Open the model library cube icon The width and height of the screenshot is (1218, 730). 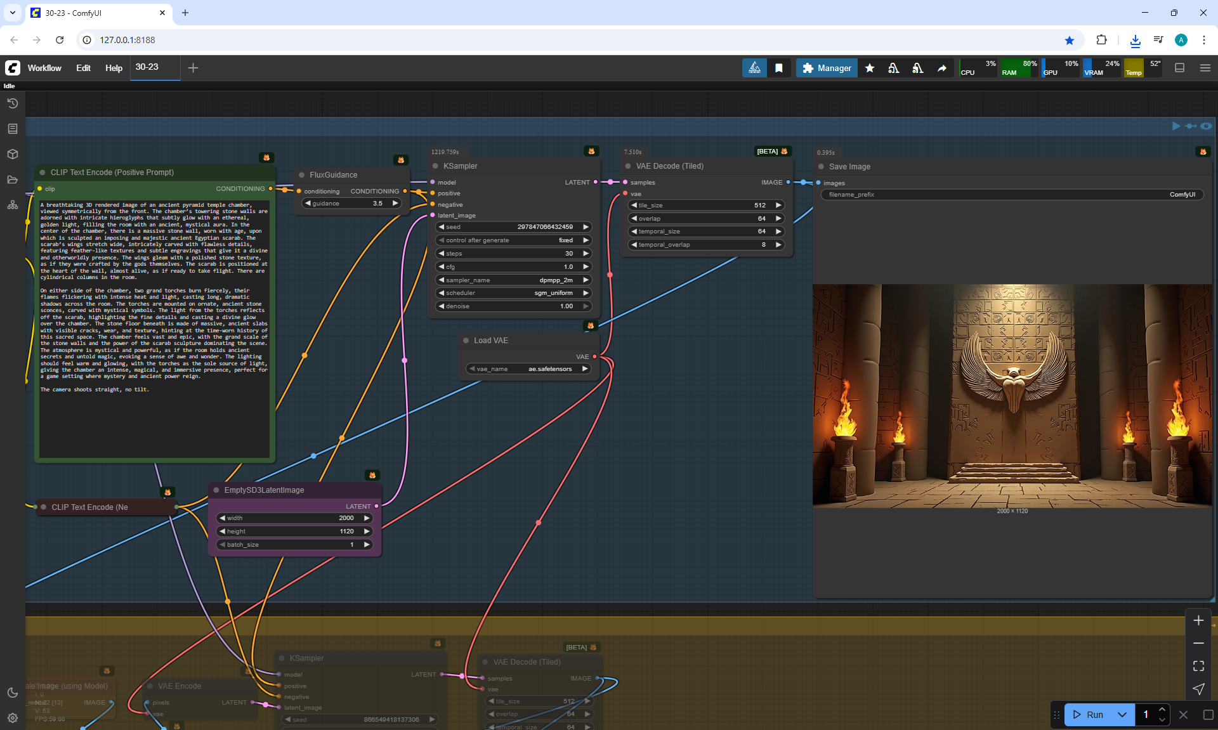(x=13, y=154)
